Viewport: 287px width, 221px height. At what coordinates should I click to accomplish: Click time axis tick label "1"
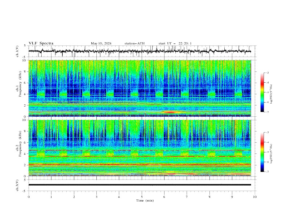(x=51, y=197)
